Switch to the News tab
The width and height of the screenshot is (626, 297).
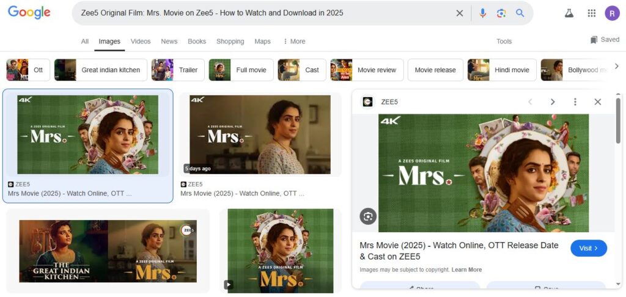pyautogui.click(x=169, y=42)
